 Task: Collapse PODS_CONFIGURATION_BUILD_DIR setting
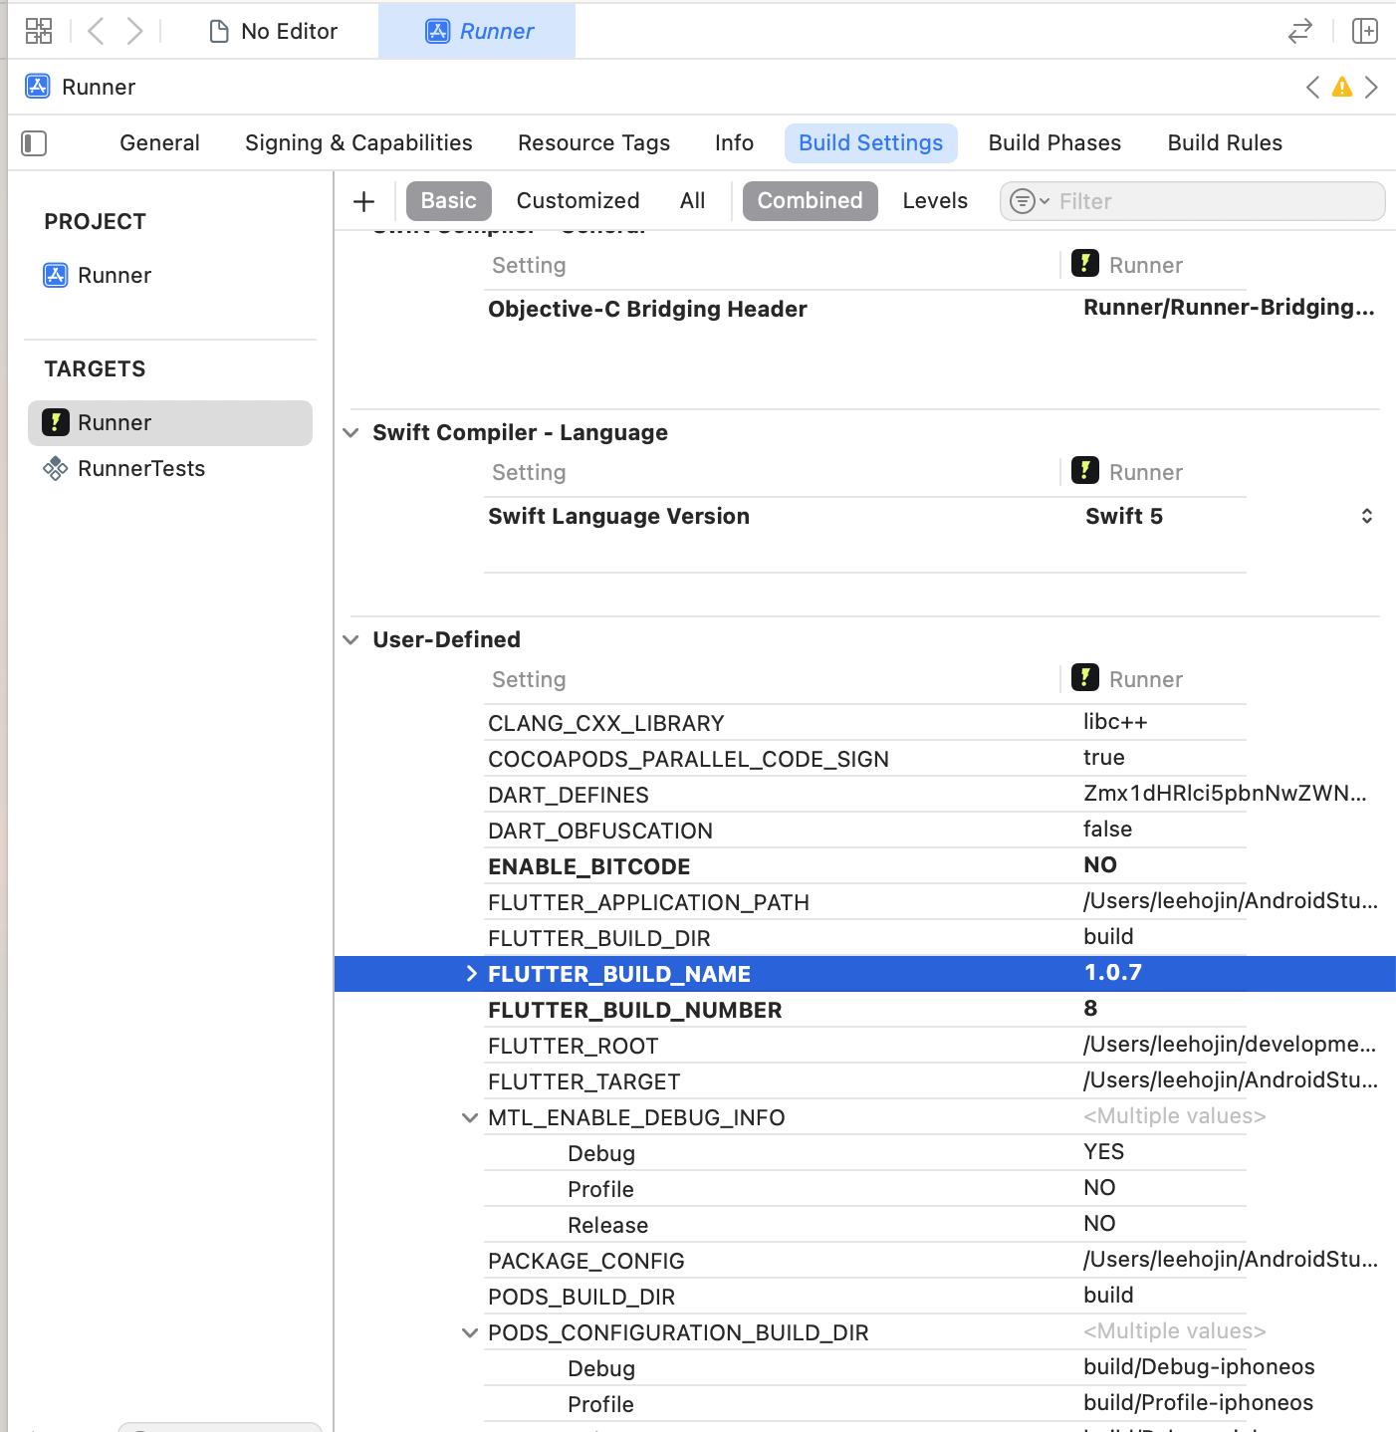(470, 1333)
